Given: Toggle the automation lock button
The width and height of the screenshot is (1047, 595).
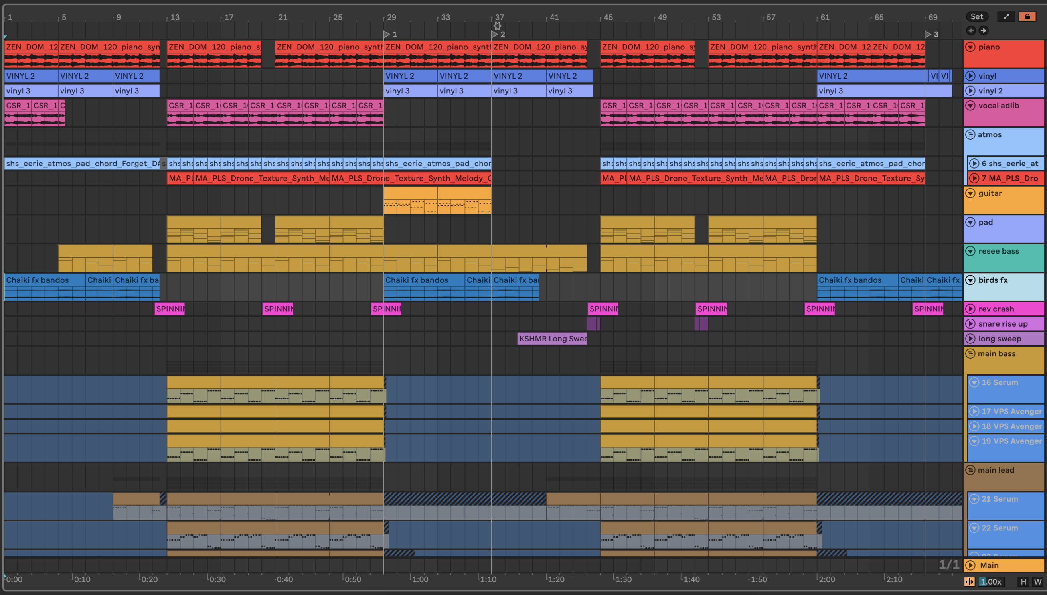Looking at the screenshot, I should 1027,16.
